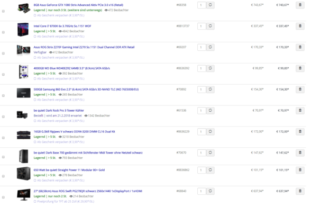312x207 pixels.
Task: Open 16GB G.Skill Ripjaws V link
Action: pyautogui.click(x=74, y=132)
